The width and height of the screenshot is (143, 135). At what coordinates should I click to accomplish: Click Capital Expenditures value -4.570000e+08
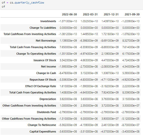(x=109, y=131)
